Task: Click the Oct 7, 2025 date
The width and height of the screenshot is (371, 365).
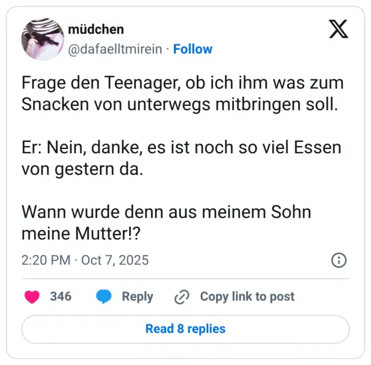Action: point(115,260)
